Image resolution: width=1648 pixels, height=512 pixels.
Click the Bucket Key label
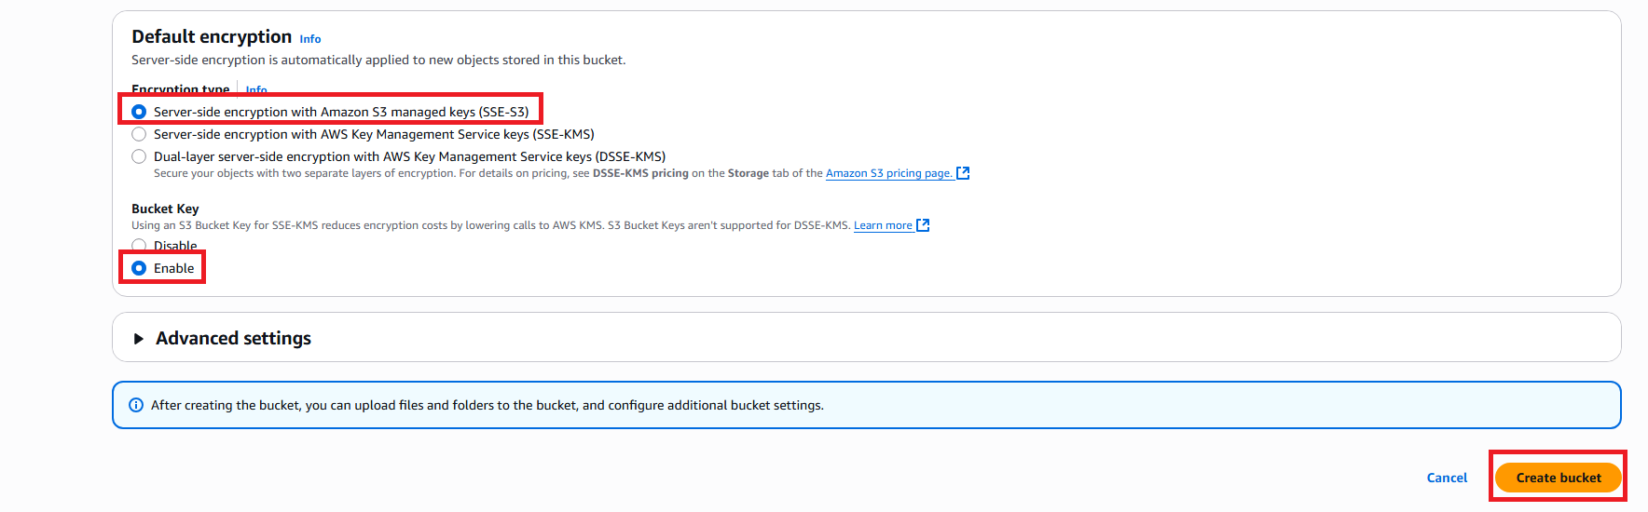pyautogui.click(x=165, y=209)
